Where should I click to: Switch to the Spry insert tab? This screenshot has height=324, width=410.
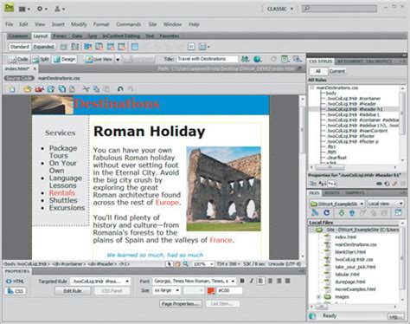pos(93,36)
